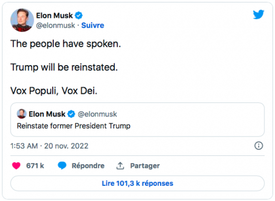Image resolution: width=275 pixels, height=201 pixels.
Task: Click the verified badge beside the top Elon Musk name
Action: coord(78,15)
